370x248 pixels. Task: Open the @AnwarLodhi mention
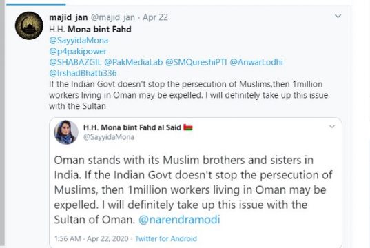[256, 62]
